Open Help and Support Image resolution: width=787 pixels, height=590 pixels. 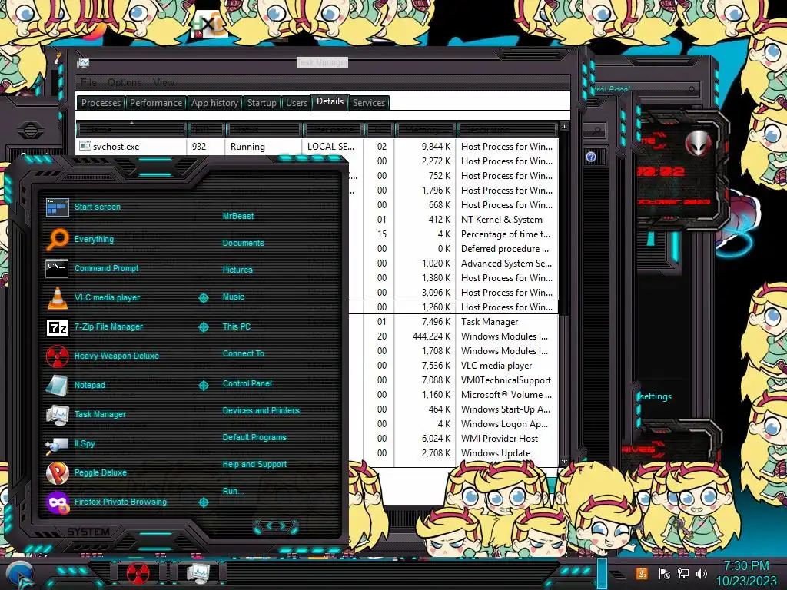254,465
